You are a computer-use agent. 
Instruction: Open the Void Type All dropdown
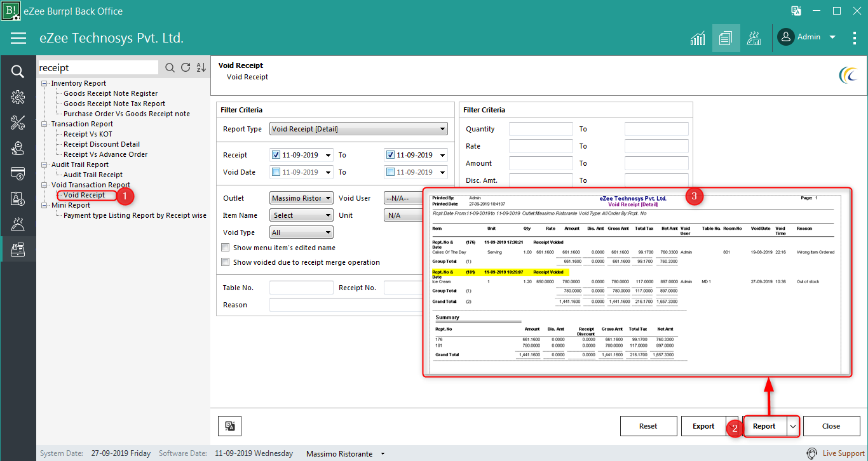click(301, 232)
